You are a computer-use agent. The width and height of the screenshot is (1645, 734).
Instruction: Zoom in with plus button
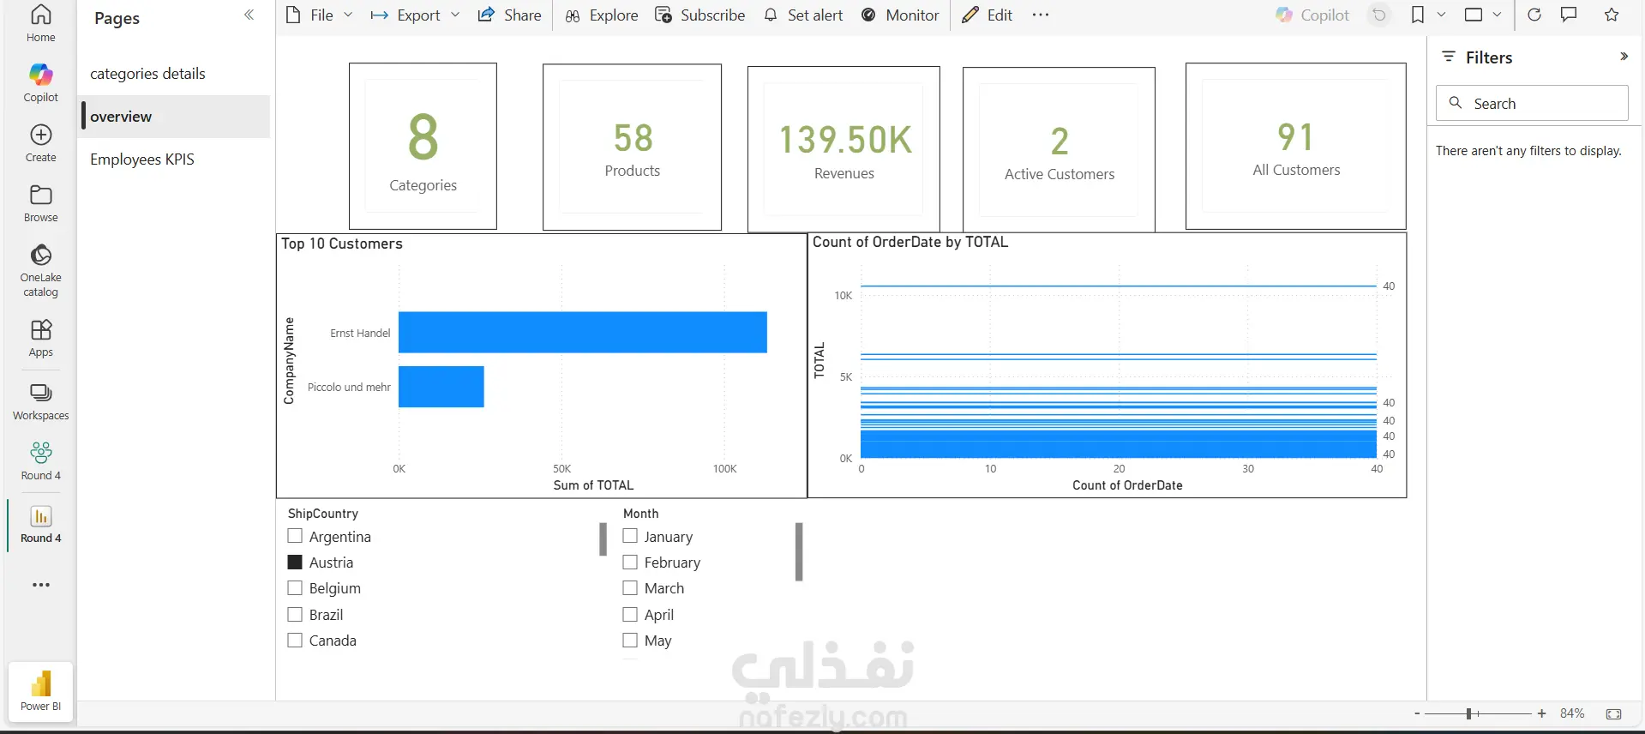click(1541, 713)
